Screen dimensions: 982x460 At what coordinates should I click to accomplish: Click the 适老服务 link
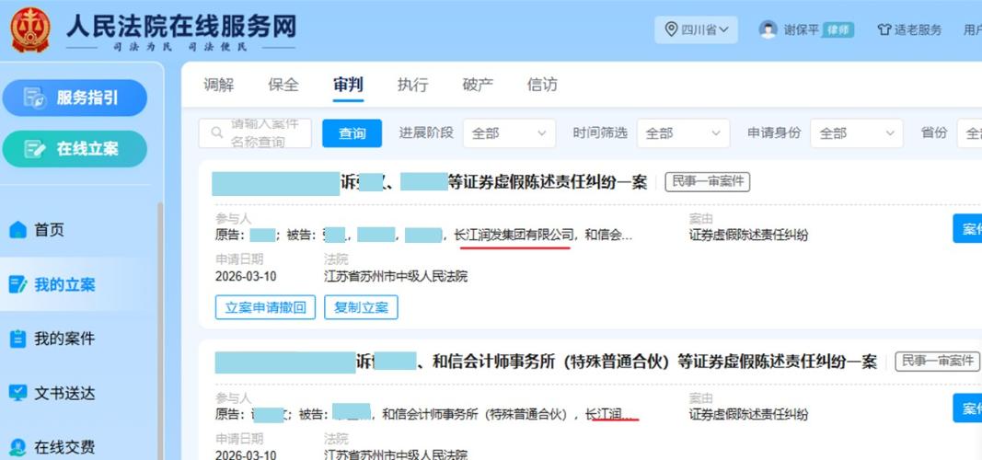click(x=909, y=29)
